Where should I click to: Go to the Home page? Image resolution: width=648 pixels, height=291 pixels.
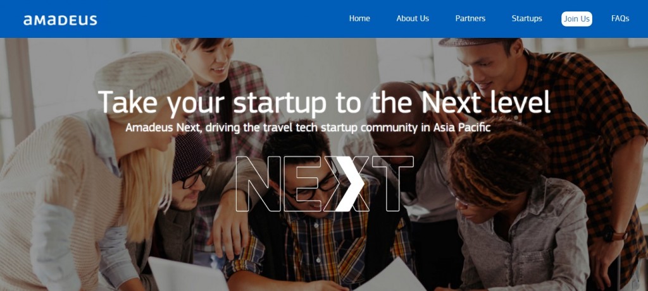(359, 18)
